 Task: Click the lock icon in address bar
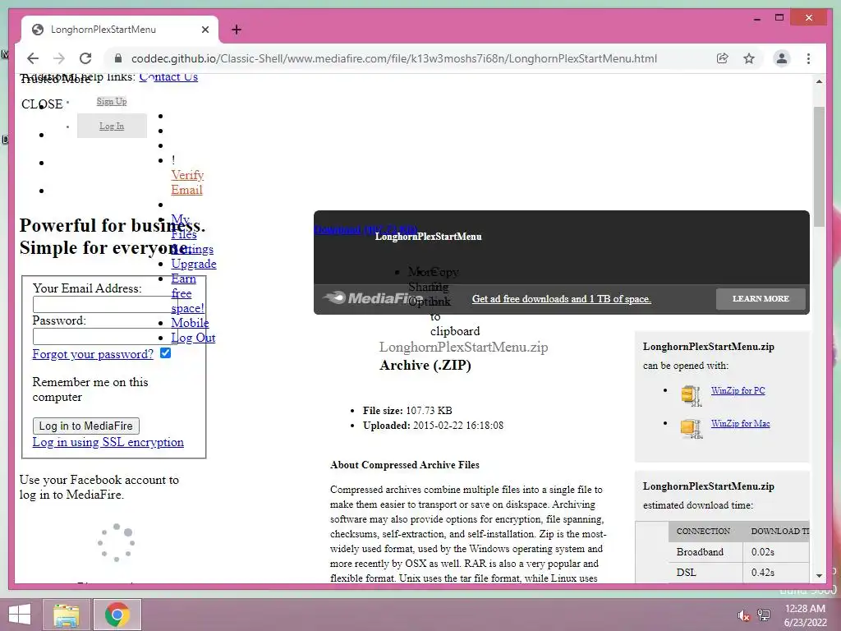coord(118,58)
